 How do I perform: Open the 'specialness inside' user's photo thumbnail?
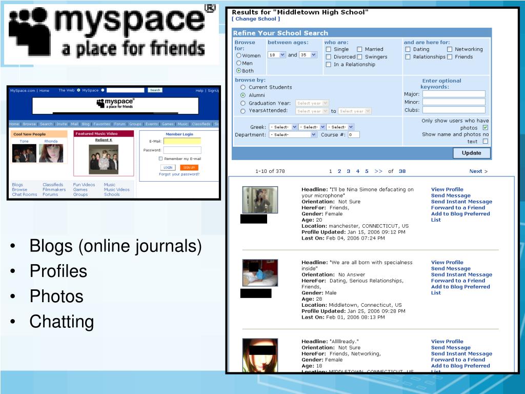tap(260, 273)
